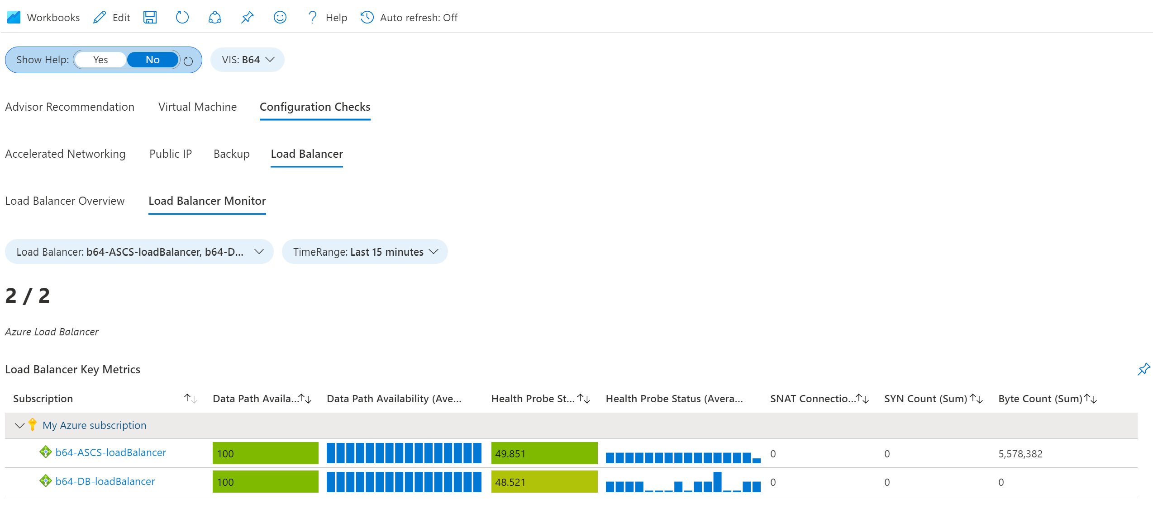Switch to the Virtual Machine tab
The height and width of the screenshot is (508, 1153).
197,107
